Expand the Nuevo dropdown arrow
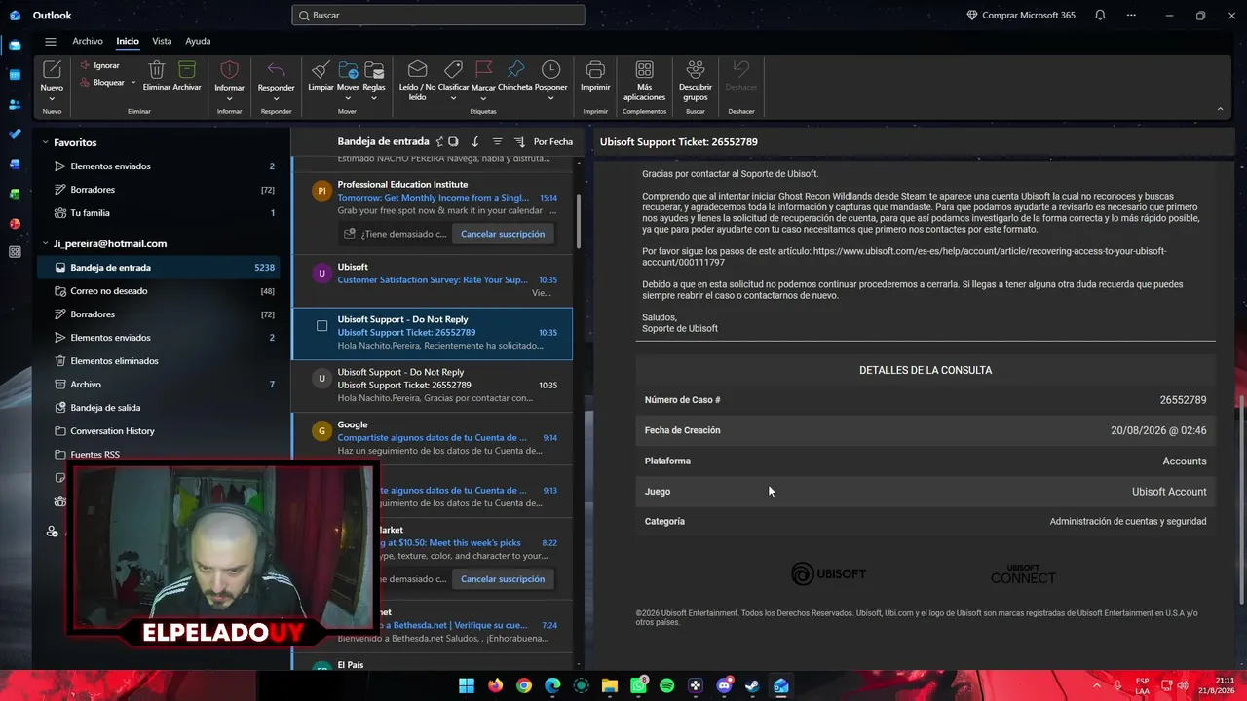1247x701 pixels. (52, 99)
